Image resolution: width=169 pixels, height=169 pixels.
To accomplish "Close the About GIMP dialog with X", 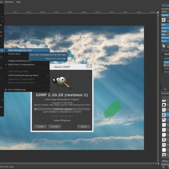I will pos(89,66).
